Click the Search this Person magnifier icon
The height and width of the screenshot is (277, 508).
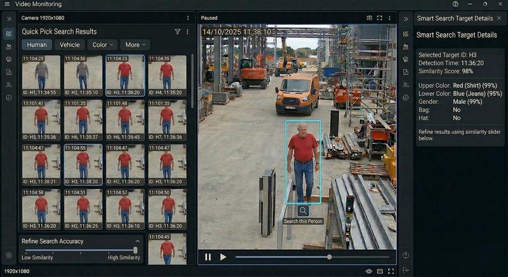304,210
